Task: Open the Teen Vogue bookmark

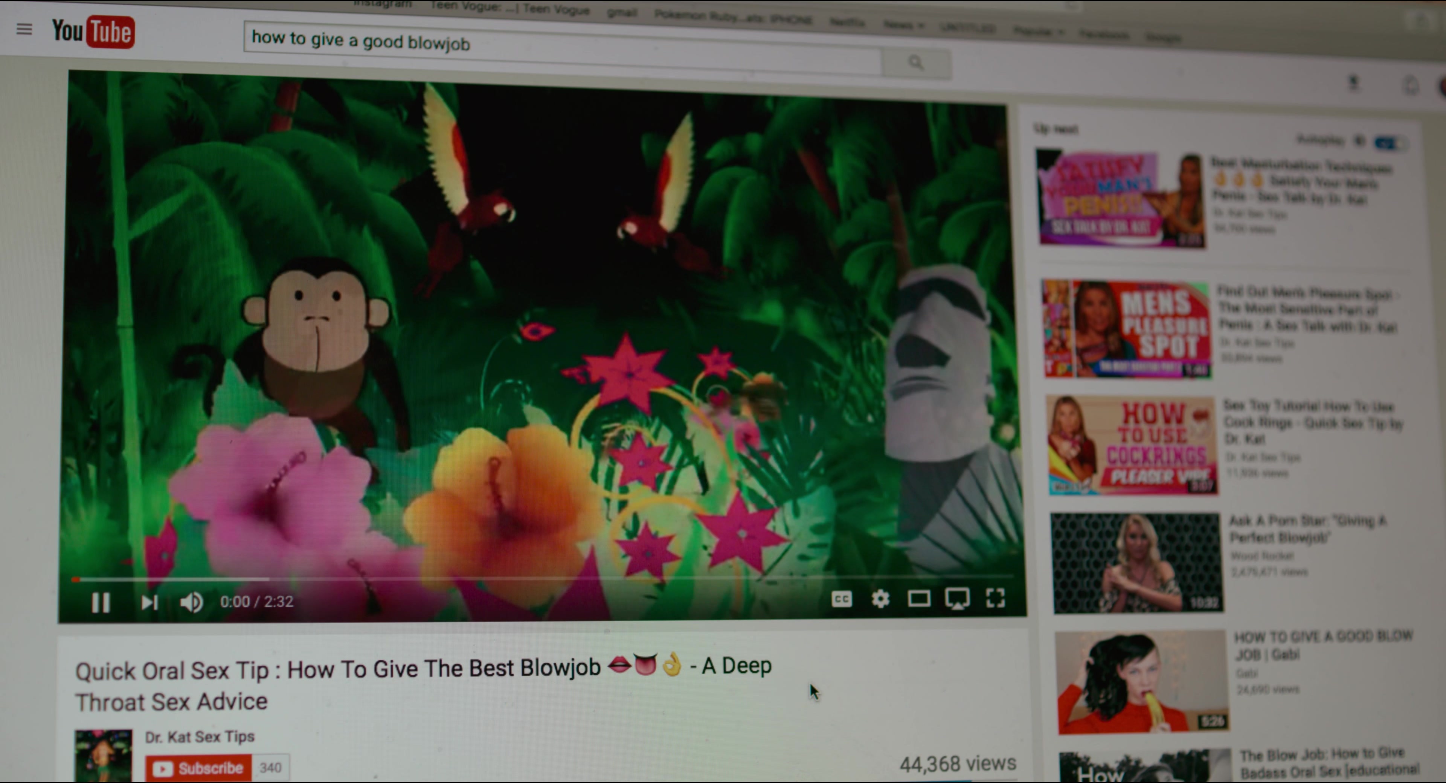Action: [x=510, y=8]
